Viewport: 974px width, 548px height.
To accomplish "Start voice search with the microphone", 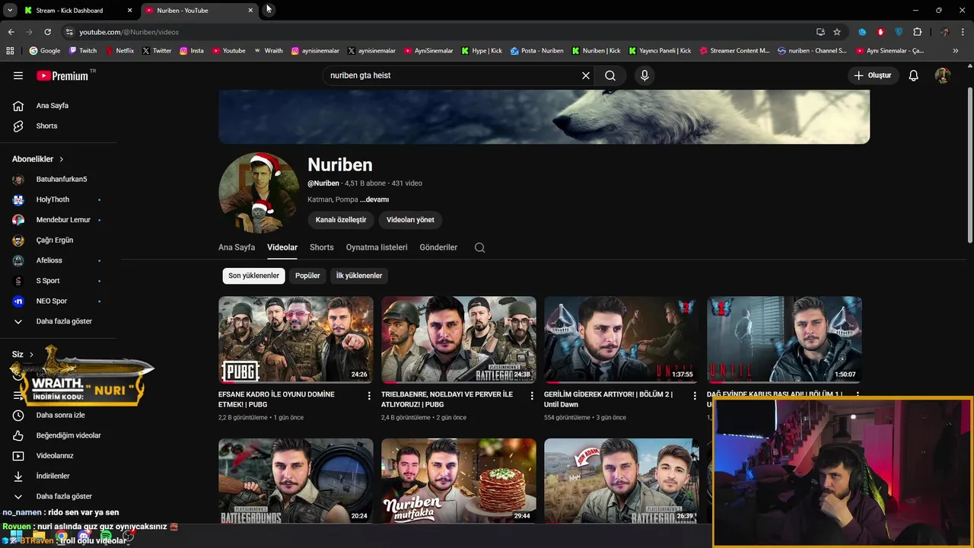I will tap(645, 75).
